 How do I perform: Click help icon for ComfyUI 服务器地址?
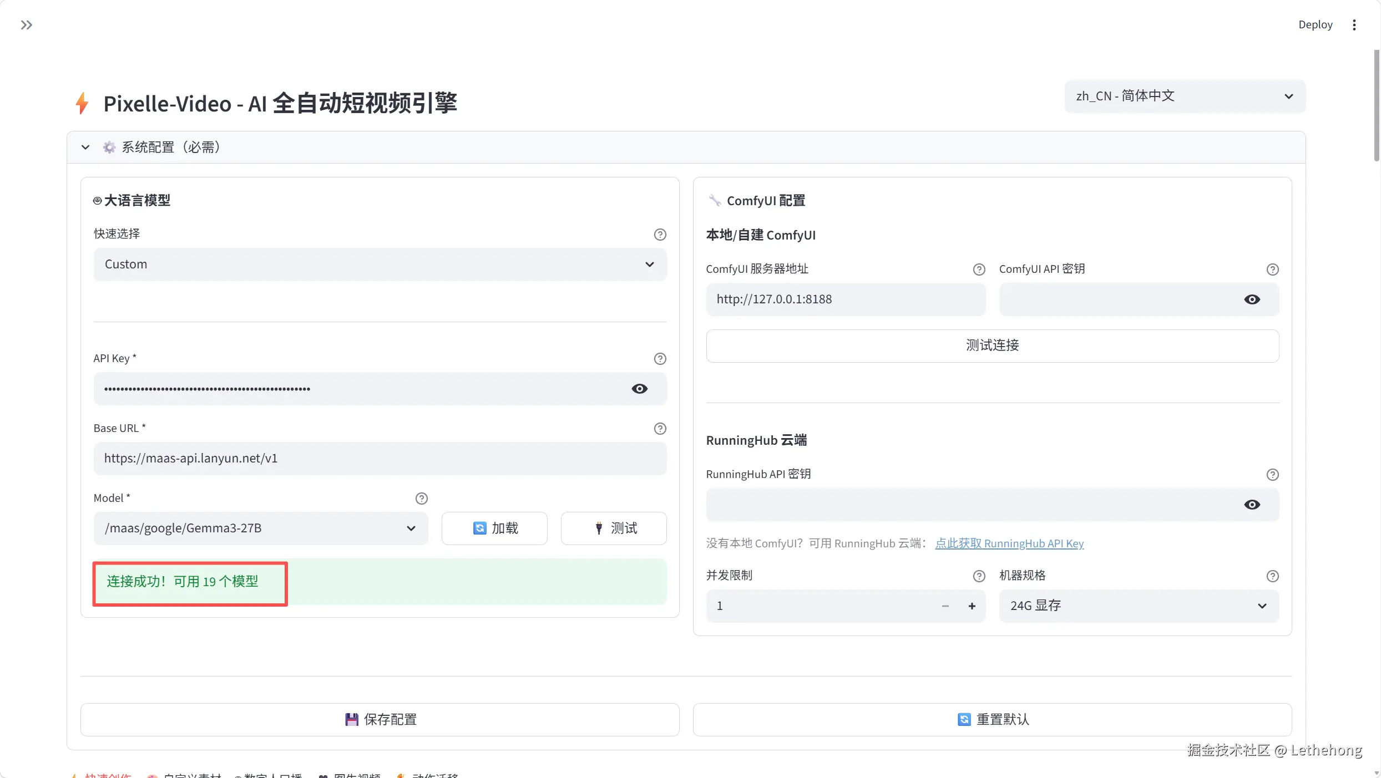click(979, 269)
